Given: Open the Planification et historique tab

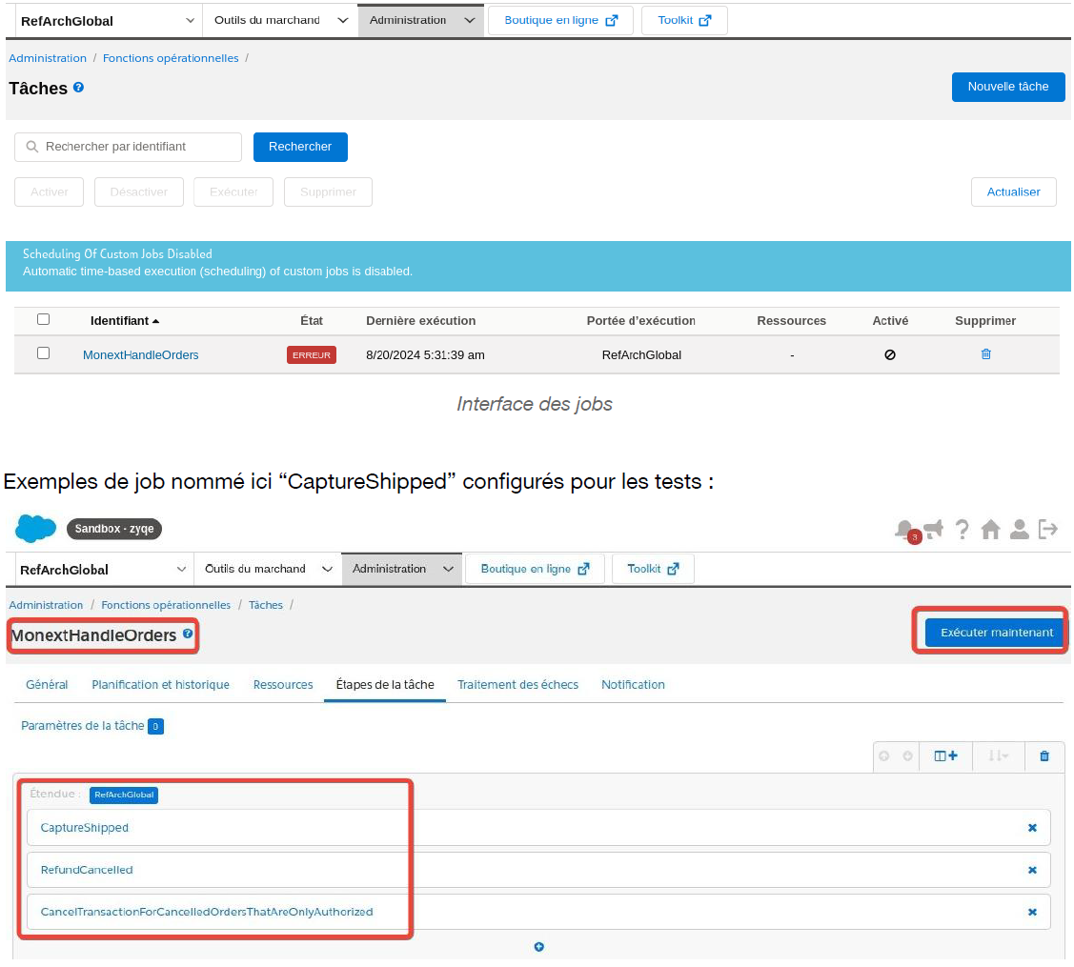Looking at the screenshot, I should pos(160,684).
